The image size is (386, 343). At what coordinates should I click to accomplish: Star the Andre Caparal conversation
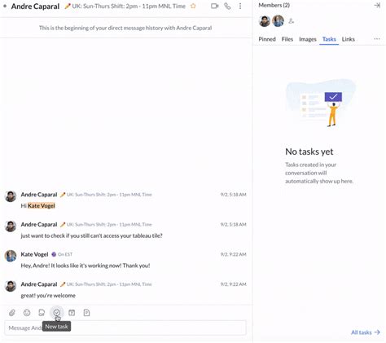click(x=193, y=6)
